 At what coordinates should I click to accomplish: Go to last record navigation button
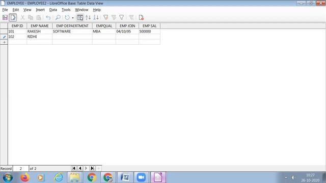pyautogui.click(x=92, y=168)
